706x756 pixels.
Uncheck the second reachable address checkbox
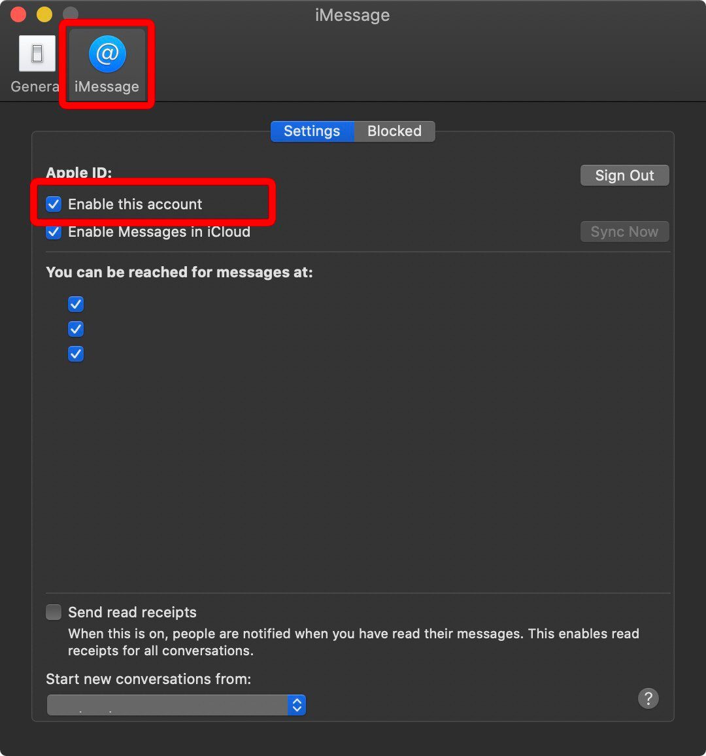76,329
